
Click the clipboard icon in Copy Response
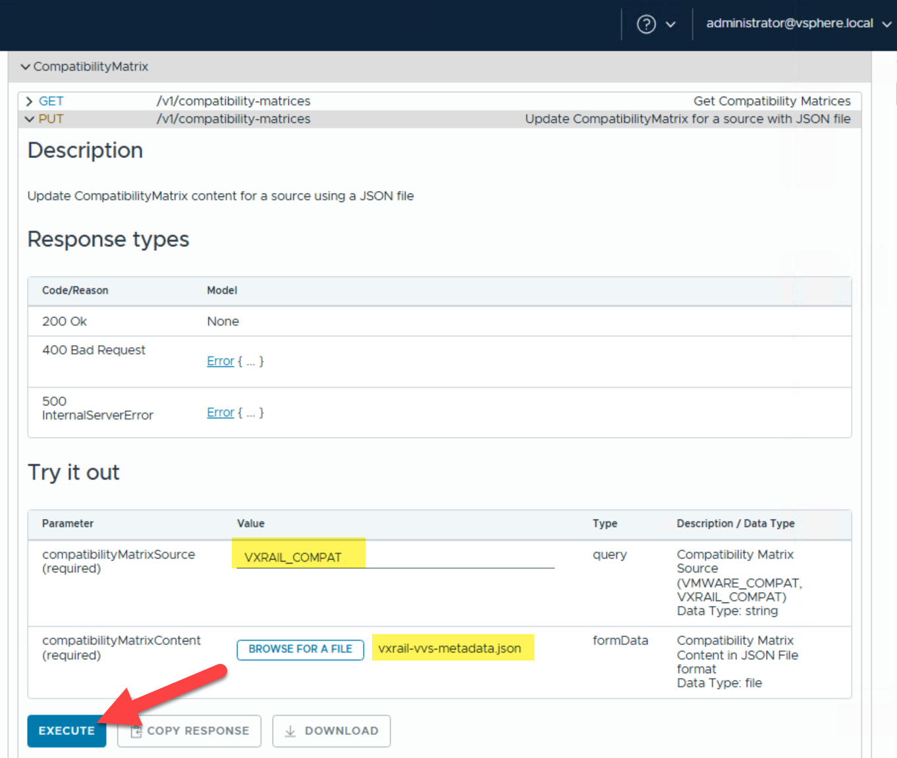[x=136, y=731]
